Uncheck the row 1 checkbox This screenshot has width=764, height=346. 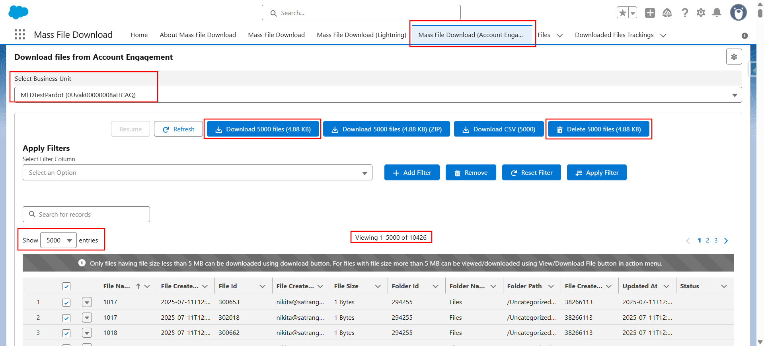(x=66, y=302)
